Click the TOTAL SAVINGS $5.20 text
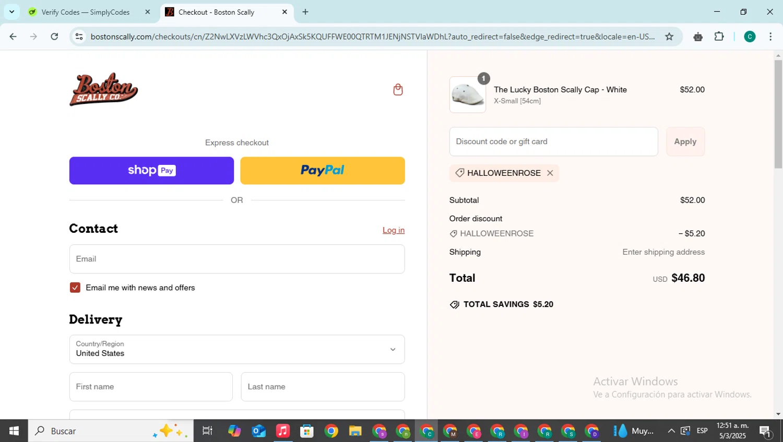The image size is (783, 442). point(508,304)
